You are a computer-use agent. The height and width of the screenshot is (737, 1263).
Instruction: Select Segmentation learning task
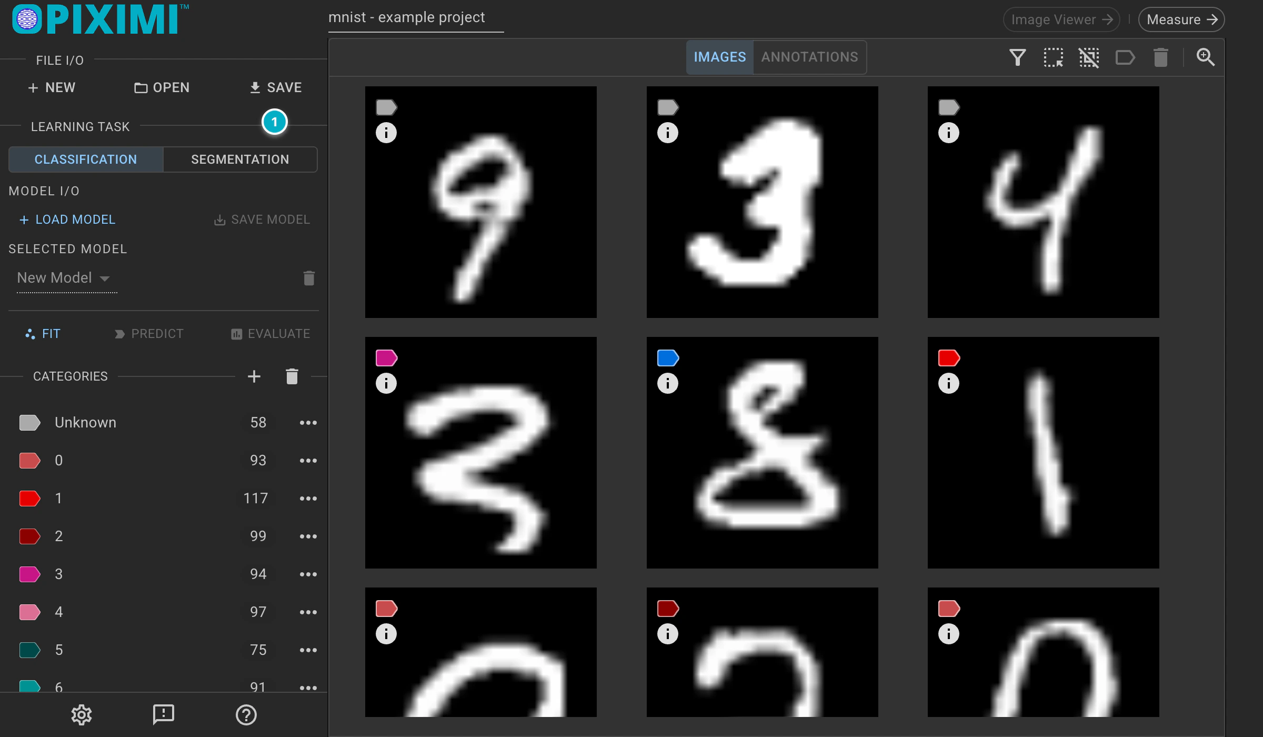[x=240, y=160]
